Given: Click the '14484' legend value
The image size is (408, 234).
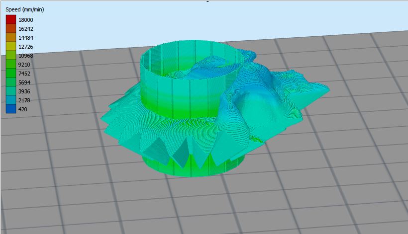Looking at the screenshot, I should tap(26, 38).
